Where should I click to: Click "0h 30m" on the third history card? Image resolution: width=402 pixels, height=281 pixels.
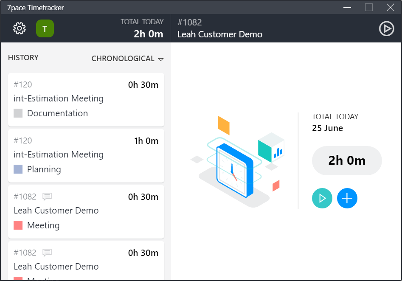click(x=143, y=197)
